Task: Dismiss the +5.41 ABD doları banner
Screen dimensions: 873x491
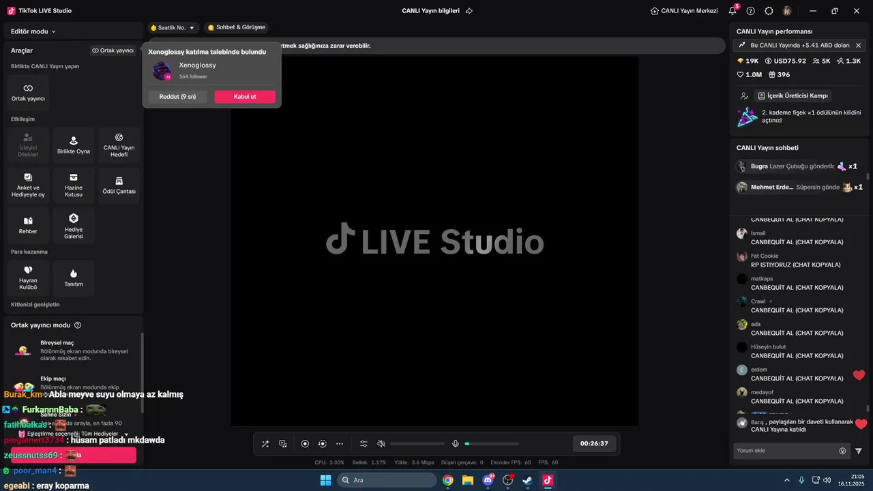Action: coord(858,45)
